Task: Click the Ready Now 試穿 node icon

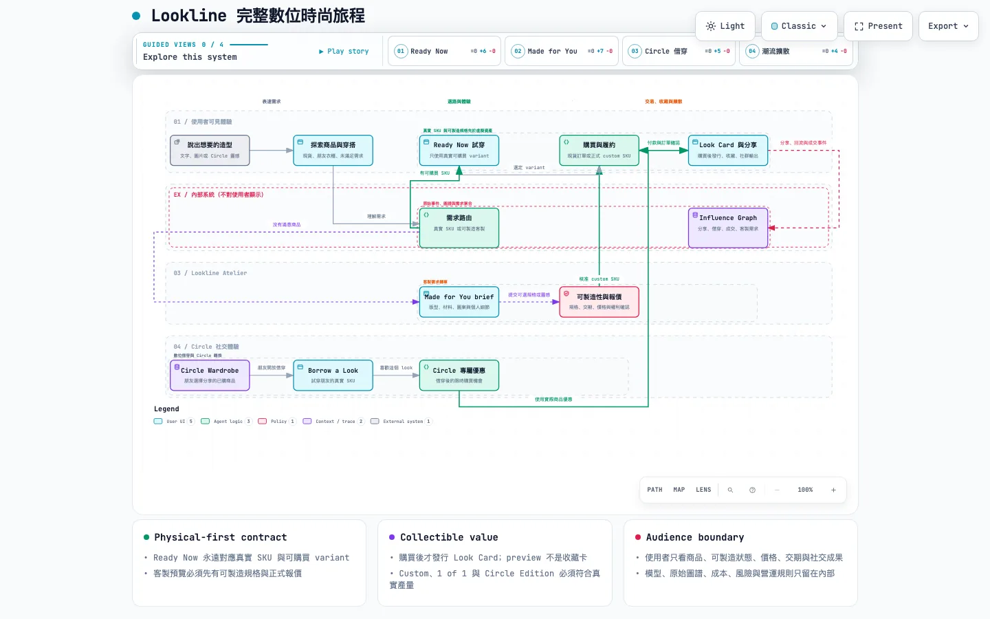Action: coord(426,142)
